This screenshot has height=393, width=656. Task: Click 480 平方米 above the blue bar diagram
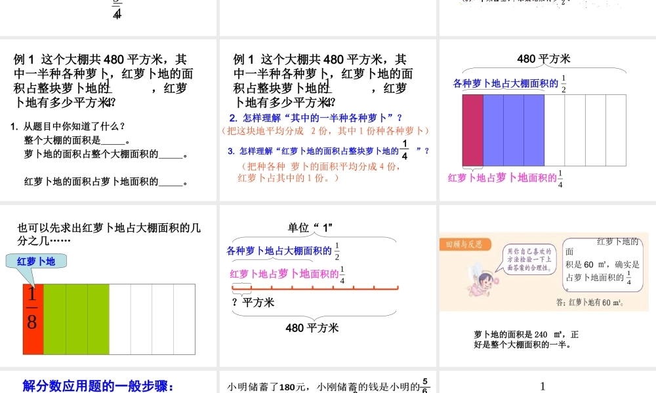[x=543, y=59]
